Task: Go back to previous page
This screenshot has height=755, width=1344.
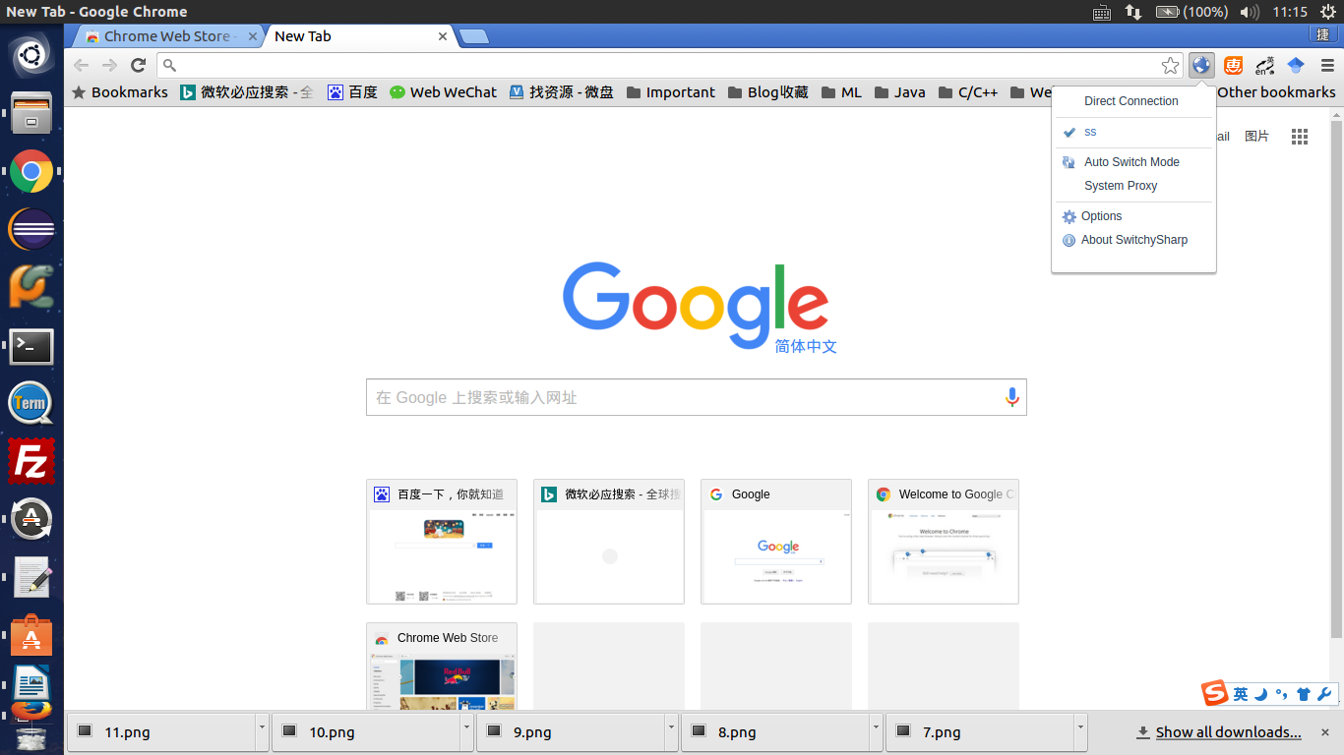Action: pyautogui.click(x=81, y=65)
